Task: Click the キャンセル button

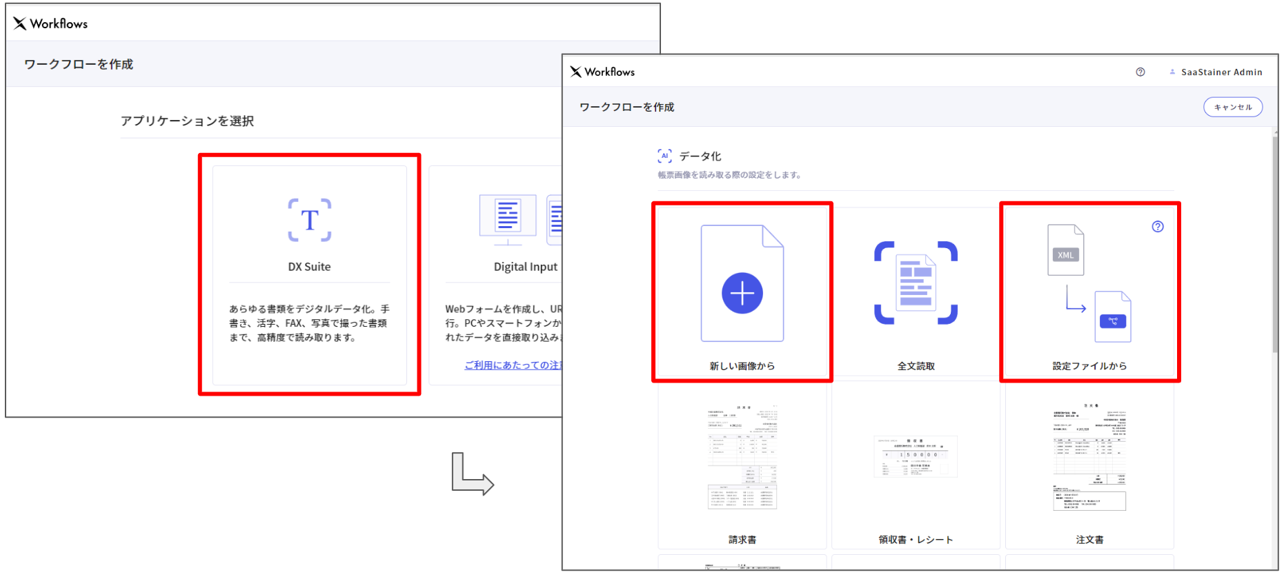Action: (1233, 107)
